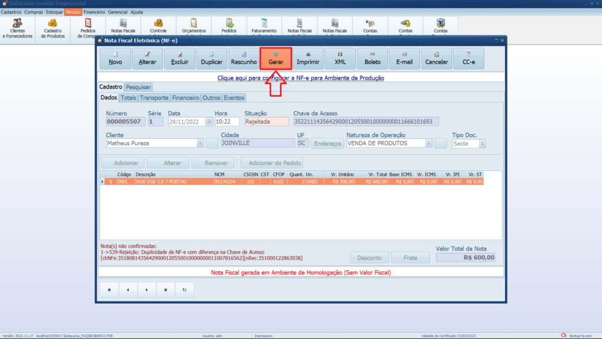This screenshot has width=602, height=339.
Task: Open the XML export button
Action: click(340, 59)
